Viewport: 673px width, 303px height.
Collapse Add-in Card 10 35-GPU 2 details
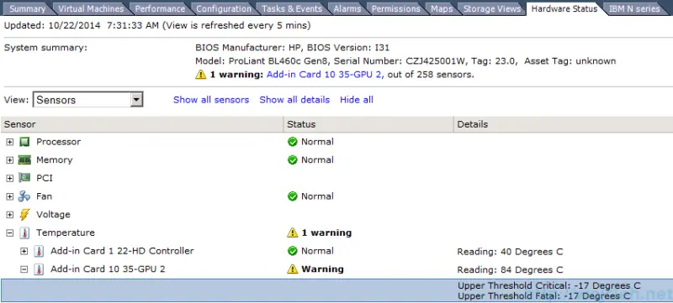[x=24, y=269]
